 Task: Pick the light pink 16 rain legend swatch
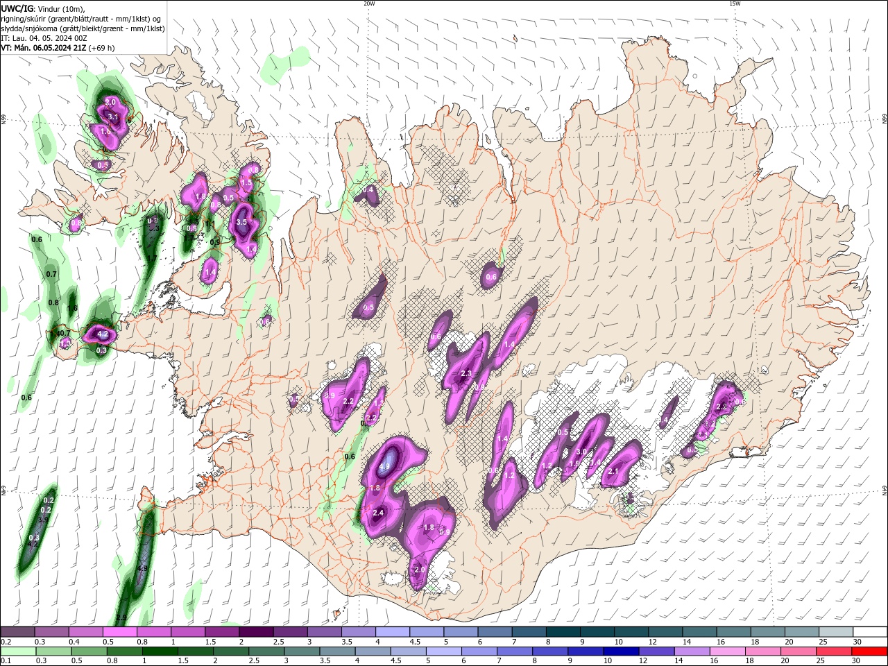click(726, 651)
